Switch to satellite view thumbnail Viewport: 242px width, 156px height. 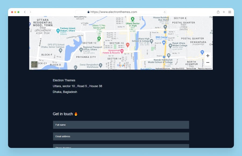(34, 64)
